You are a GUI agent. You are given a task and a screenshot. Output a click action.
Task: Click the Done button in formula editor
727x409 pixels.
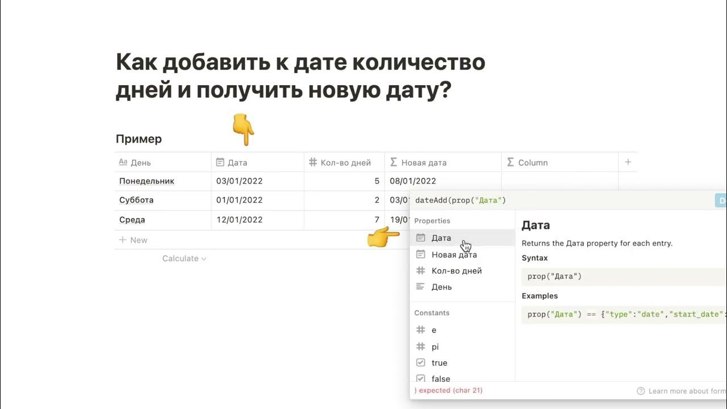pos(721,200)
